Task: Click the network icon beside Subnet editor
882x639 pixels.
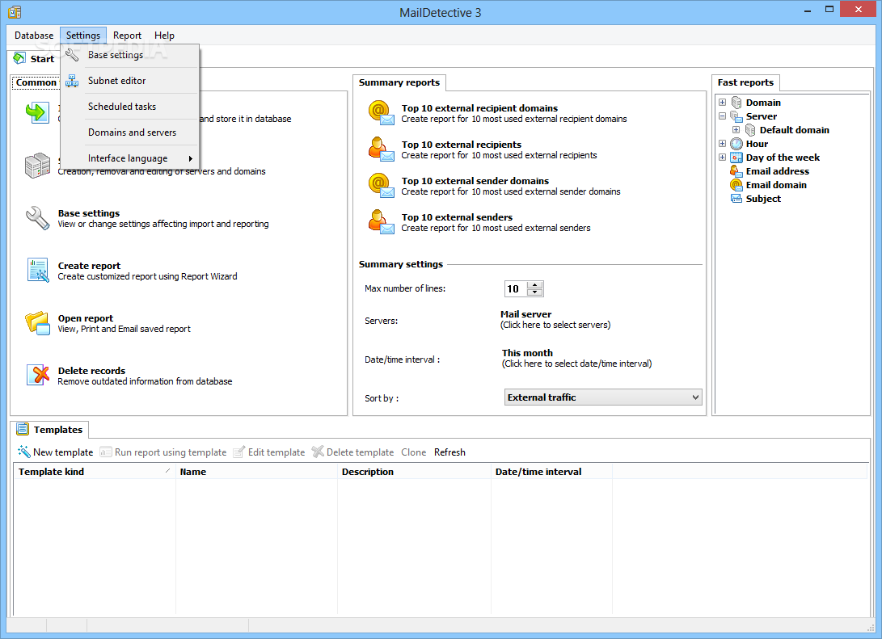Action: coord(72,81)
